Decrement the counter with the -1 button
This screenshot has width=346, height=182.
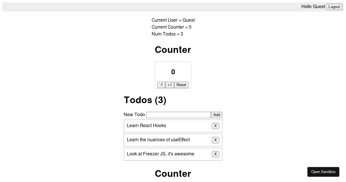coord(161,85)
